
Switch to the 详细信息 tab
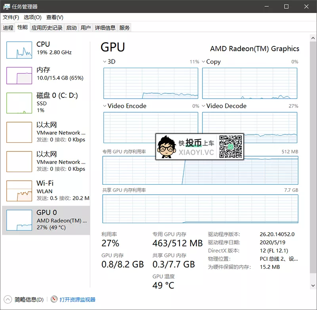click(105, 28)
